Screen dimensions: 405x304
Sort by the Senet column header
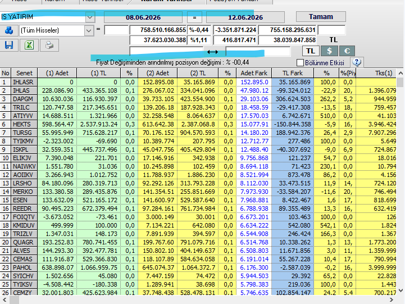click(24, 73)
